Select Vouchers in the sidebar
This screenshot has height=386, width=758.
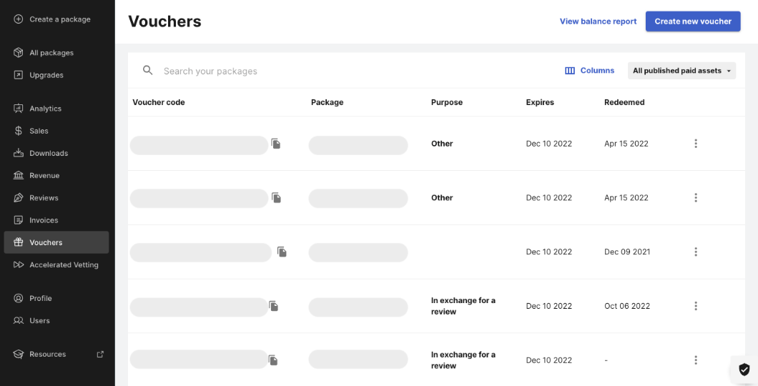point(56,242)
